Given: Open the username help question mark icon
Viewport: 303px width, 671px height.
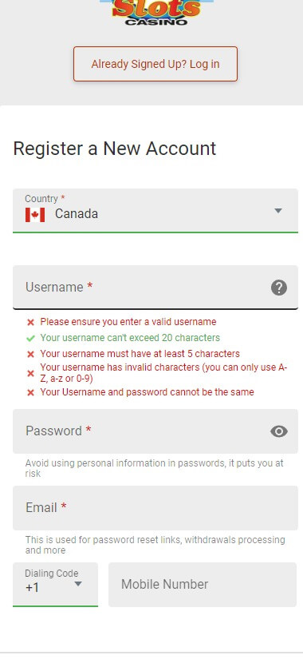Looking at the screenshot, I should (x=279, y=288).
